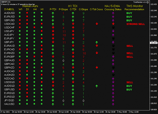Select the GBPJPY symbol label
Viewport: 158px width, 114px height.
pyautogui.click(x=9, y=42)
